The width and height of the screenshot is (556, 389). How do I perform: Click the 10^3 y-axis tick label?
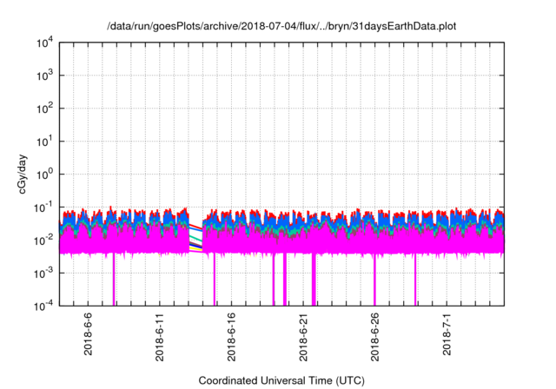[x=44, y=76]
